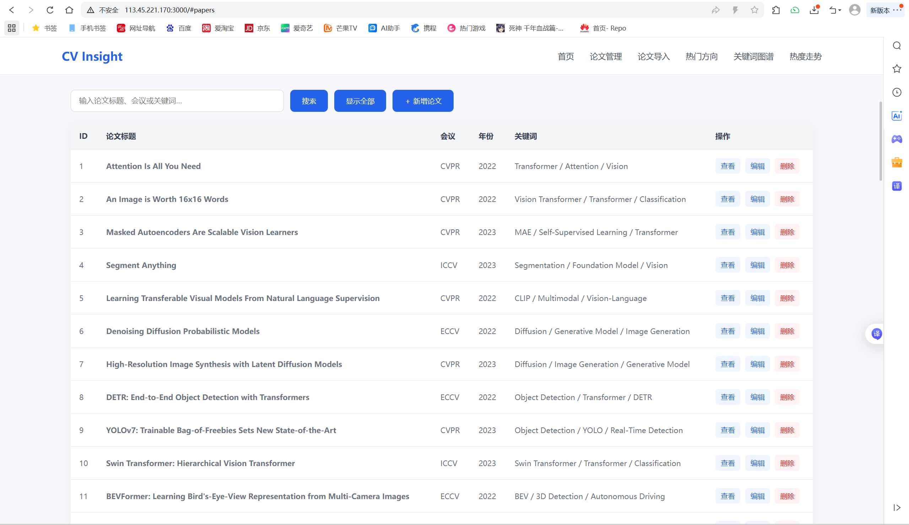Go to 关键词图谱 page
Viewport: 909px width, 525px height.
click(x=753, y=56)
